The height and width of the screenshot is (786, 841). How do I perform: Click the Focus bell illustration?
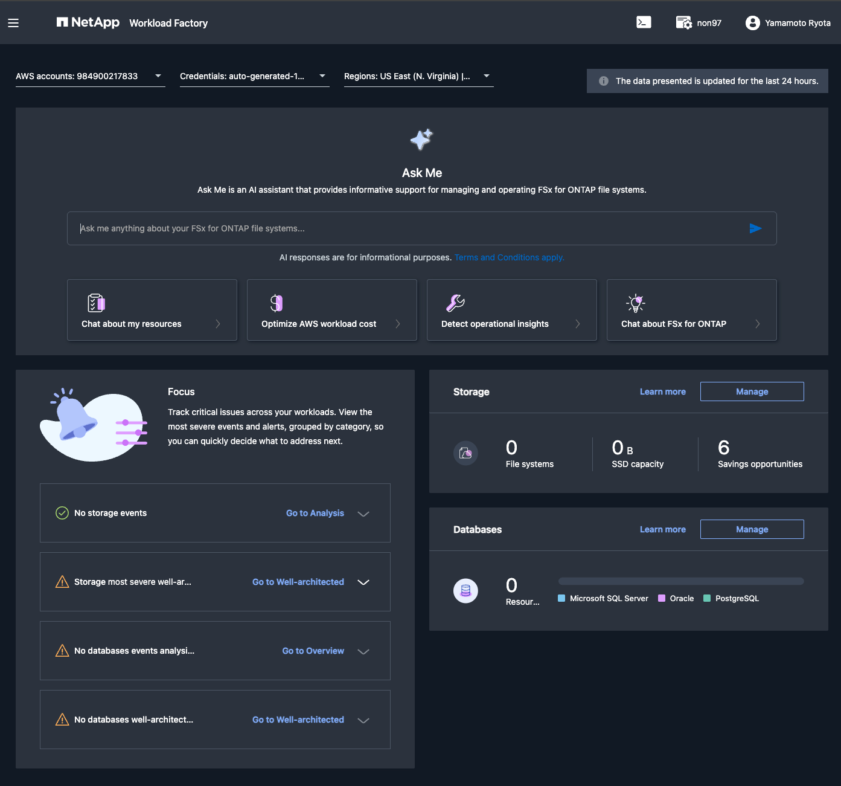(94, 425)
